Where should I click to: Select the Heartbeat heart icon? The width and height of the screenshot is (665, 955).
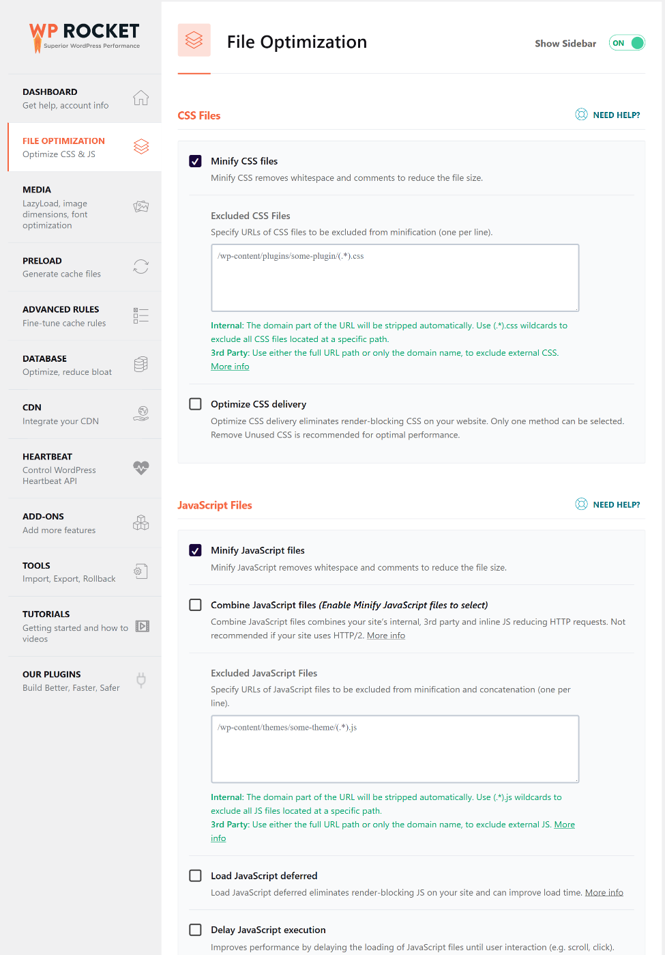click(141, 468)
